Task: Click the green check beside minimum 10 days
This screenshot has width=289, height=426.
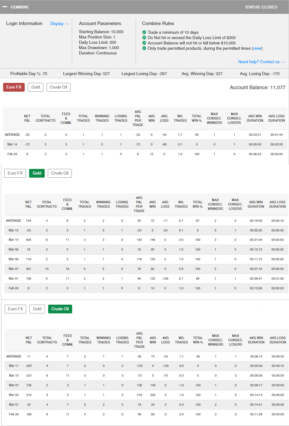Action: point(144,32)
